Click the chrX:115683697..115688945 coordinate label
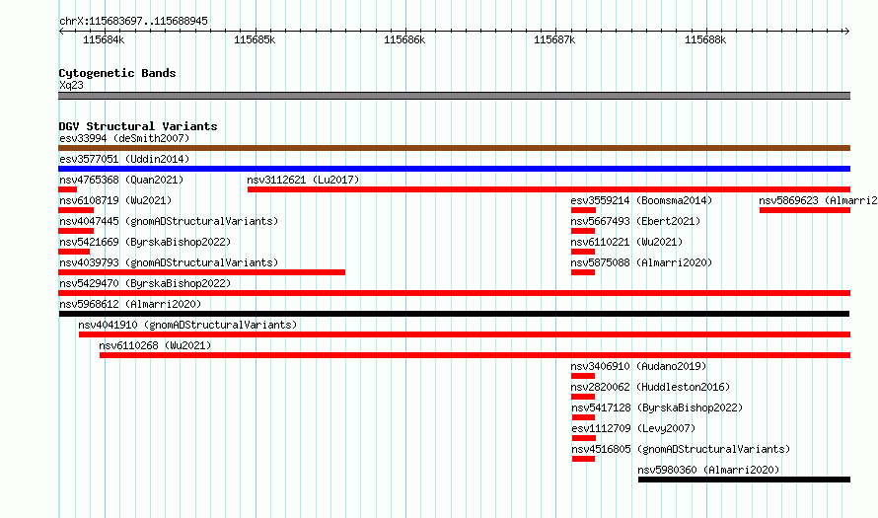Viewport: 878px width, 518px height. coord(133,22)
